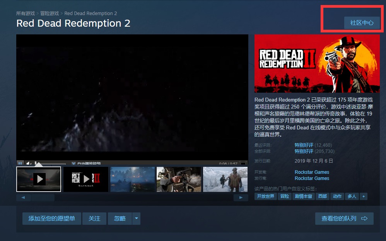
Task: Expand dropdown arrow beside 忽略 button
Action: (x=136, y=219)
